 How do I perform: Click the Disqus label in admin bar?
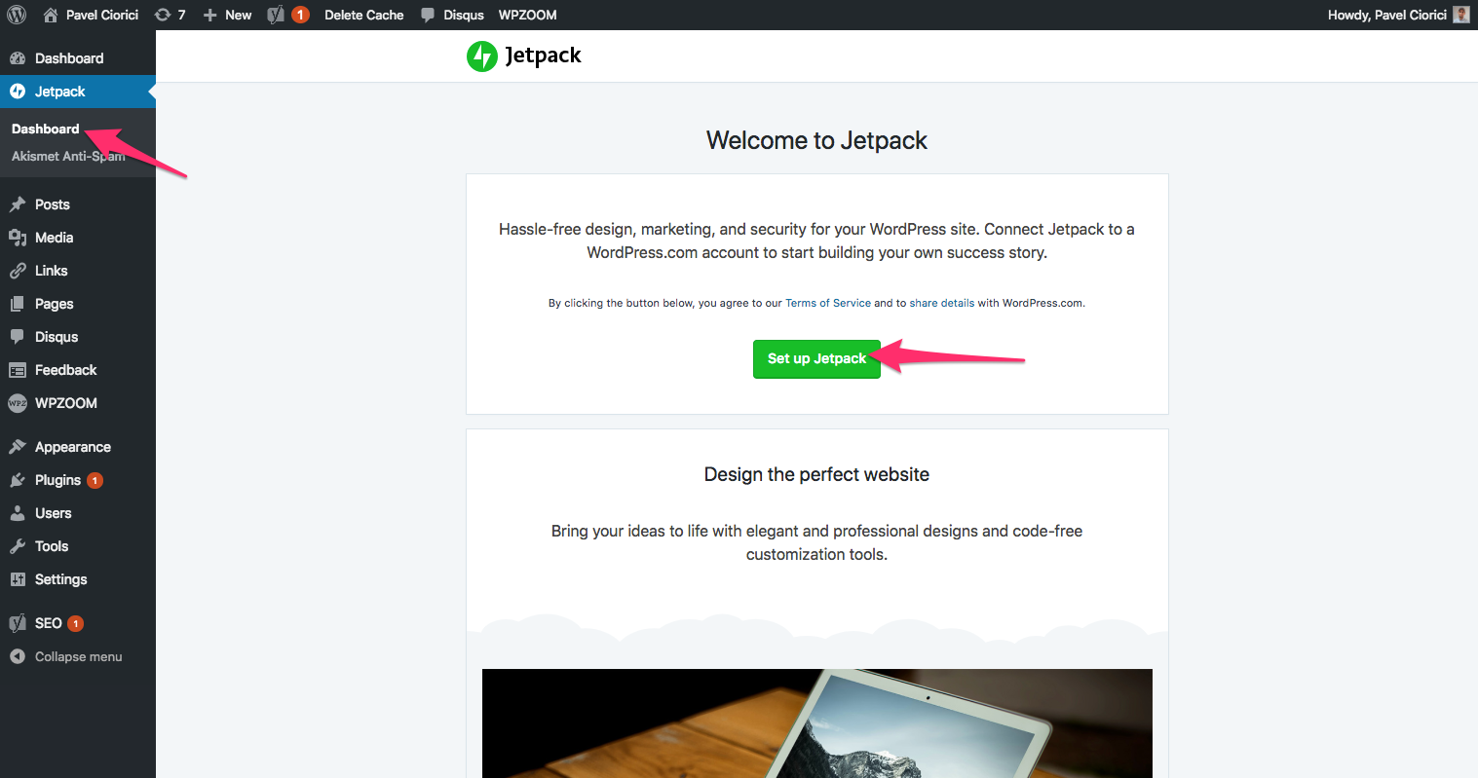464,15
